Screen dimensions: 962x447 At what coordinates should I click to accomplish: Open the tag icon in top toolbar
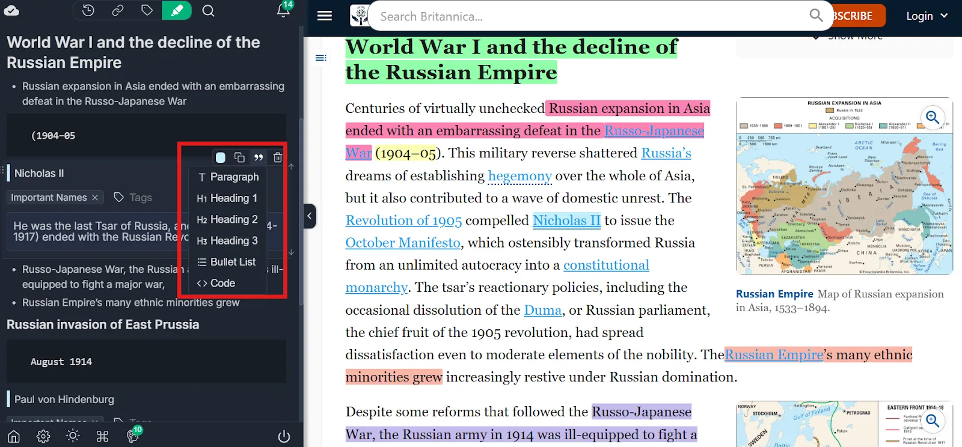pos(147,10)
